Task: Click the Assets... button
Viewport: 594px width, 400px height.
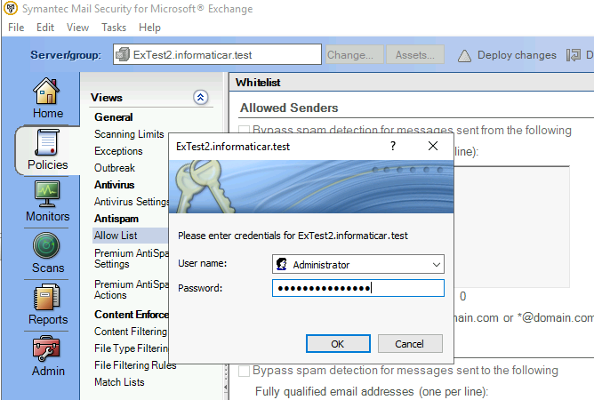Action: [x=414, y=54]
